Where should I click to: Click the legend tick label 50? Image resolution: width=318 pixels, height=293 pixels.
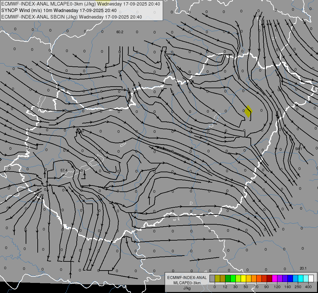coord(246,287)
